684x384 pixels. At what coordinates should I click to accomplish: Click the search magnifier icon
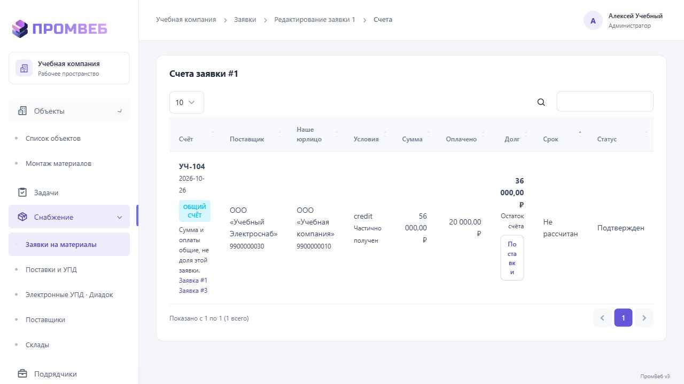[x=541, y=102]
